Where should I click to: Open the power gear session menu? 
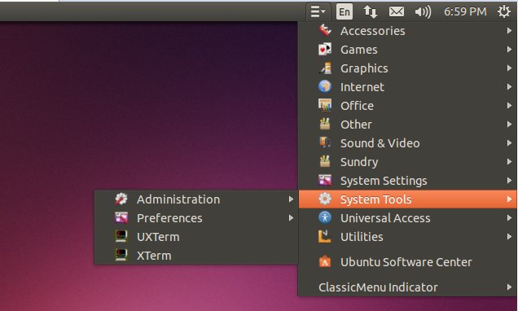[504, 12]
